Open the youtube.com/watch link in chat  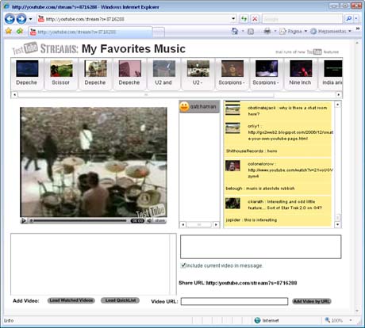coord(290,173)
